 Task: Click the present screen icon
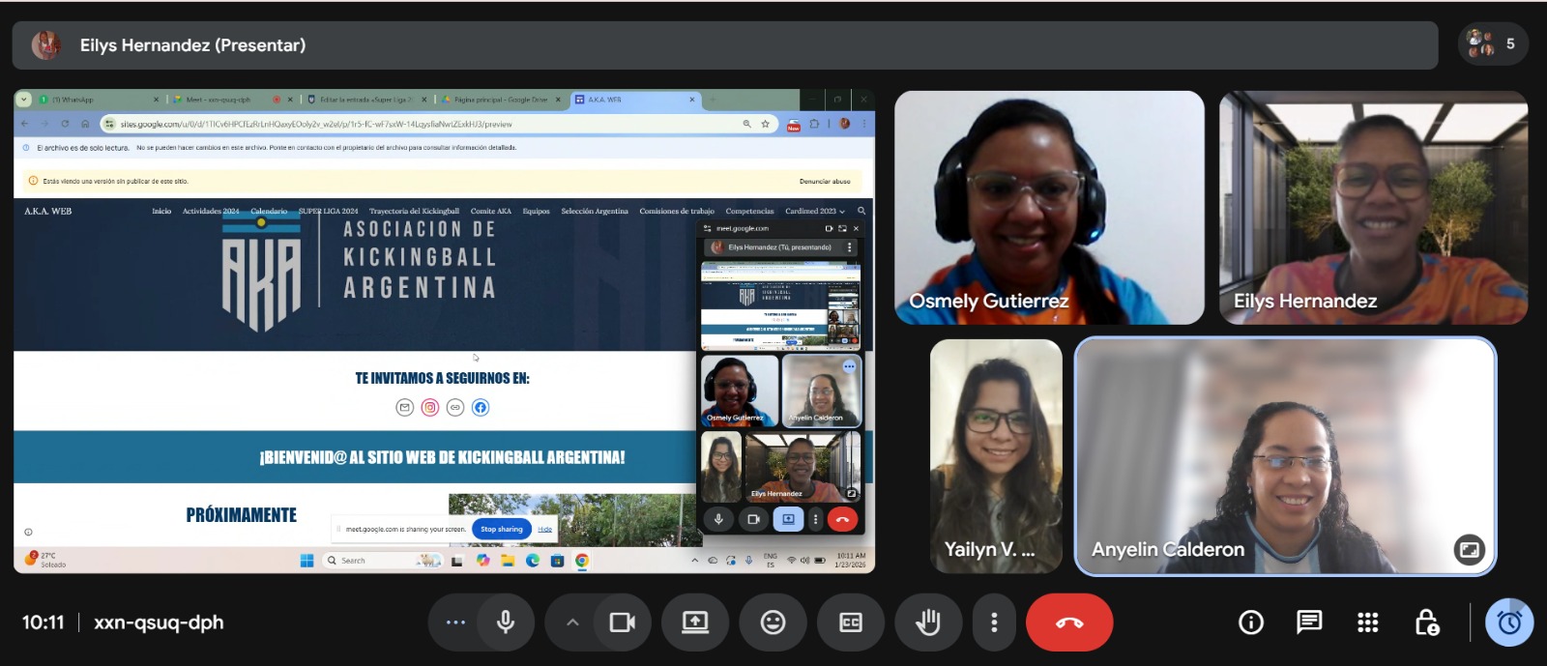coord(695,623)
